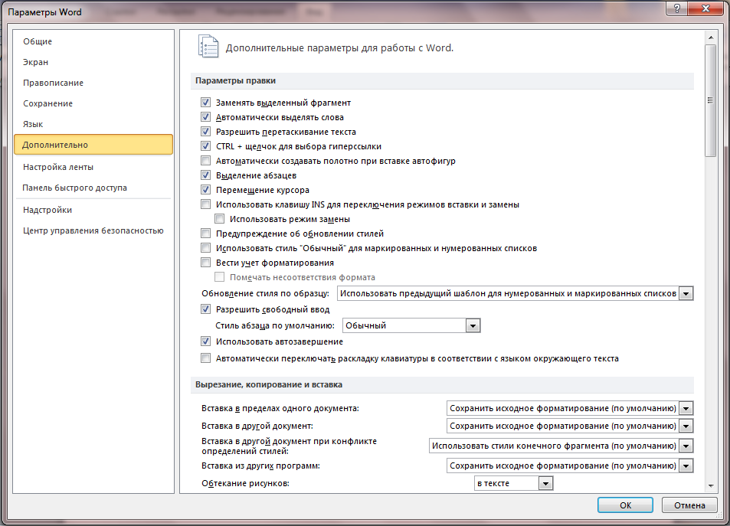Open "Панель быстрого доступа" category
Viewport: 730px width, 526px height.
tap(93, 188)
